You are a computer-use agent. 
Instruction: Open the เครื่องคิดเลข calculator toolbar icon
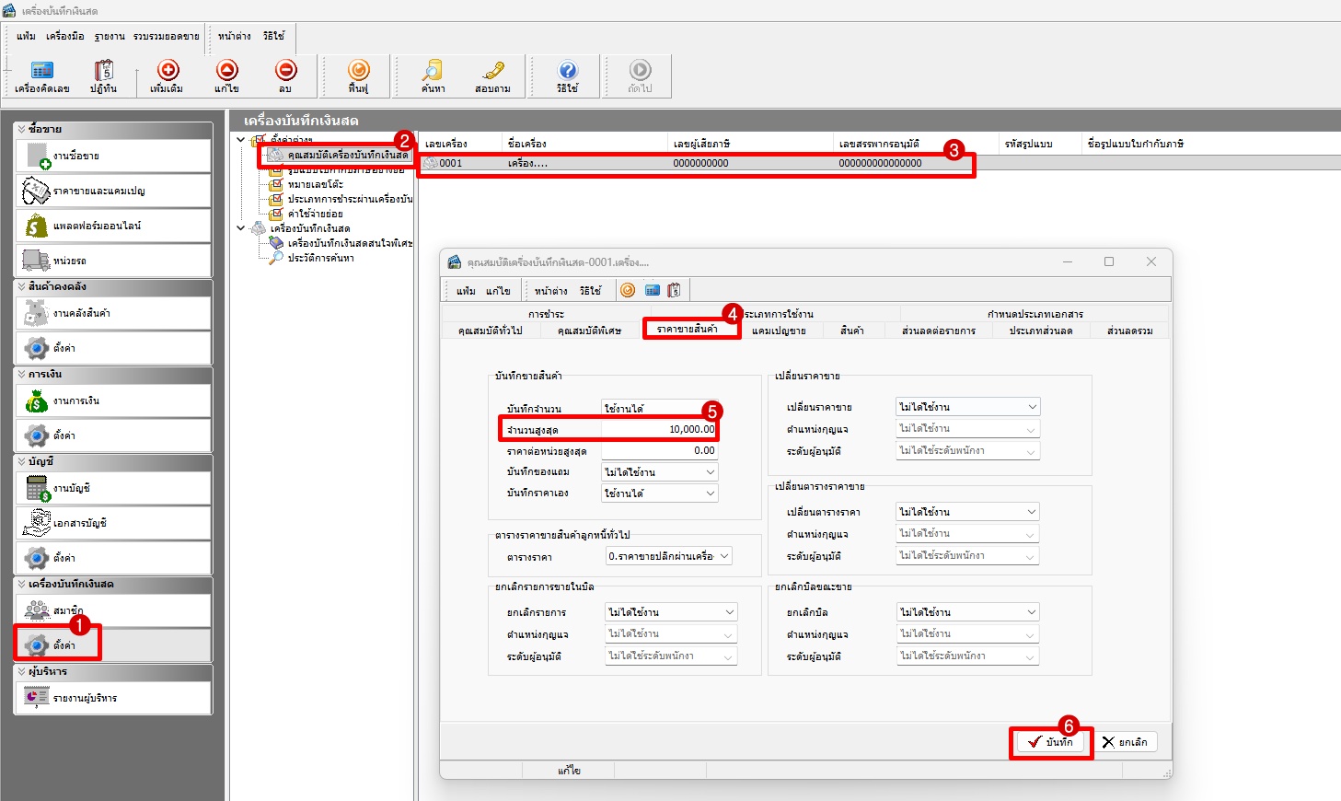click(42, 72)
